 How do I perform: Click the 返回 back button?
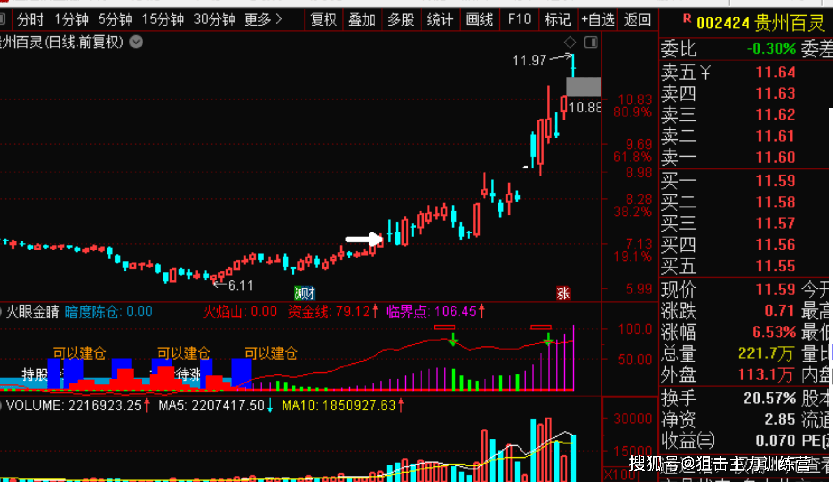pos(637,20)
